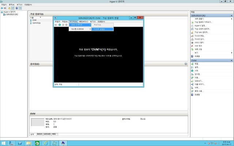Click Up folder icon in Hyper-V Manager toolbar
Image resolution: width=234 pixels, height=146 pixels.
click(x=9, y=8)
